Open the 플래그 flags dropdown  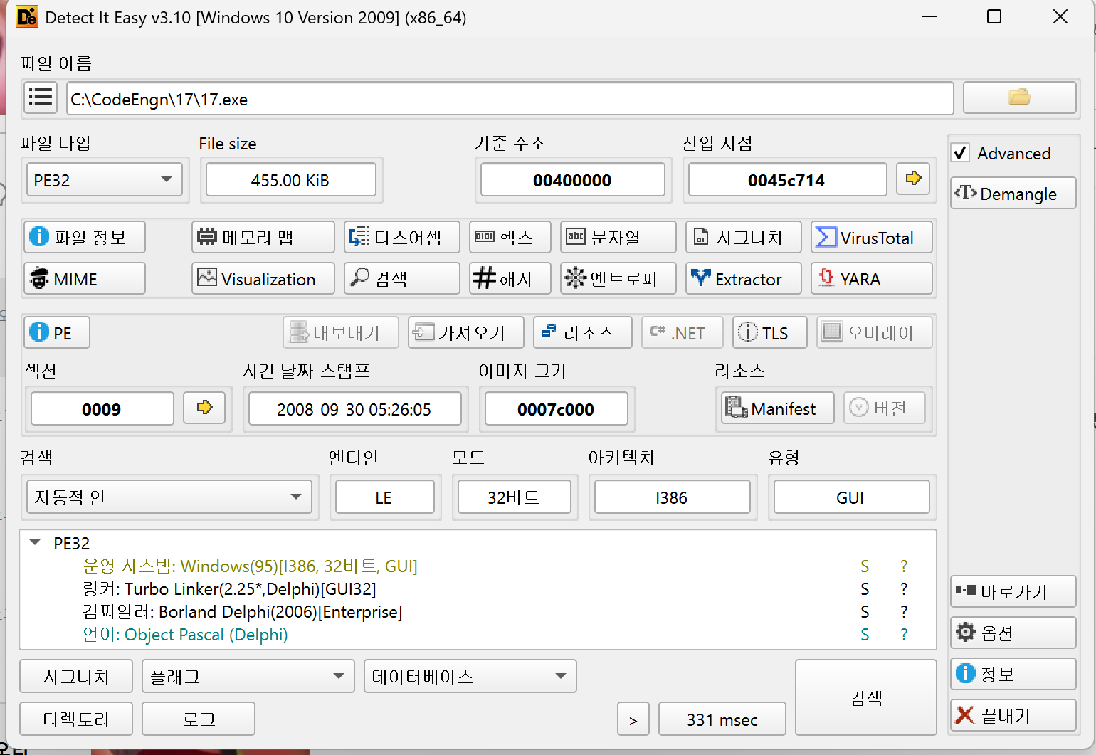(248, 676)
